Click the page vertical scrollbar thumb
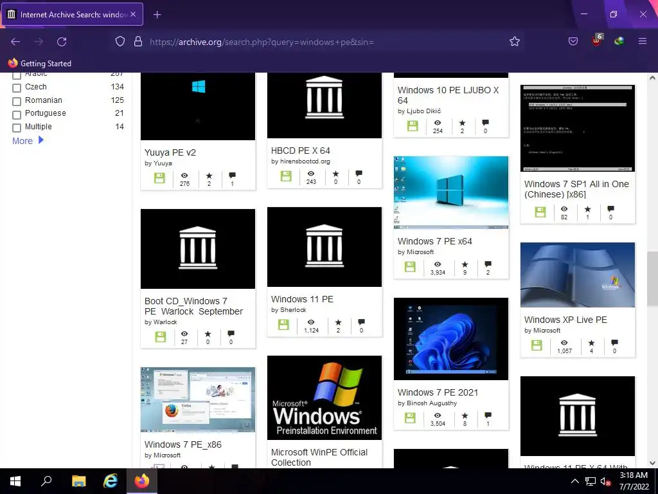The width and height of the screenshot is (658, 494). pyautogui.click(x=652, y=279)
